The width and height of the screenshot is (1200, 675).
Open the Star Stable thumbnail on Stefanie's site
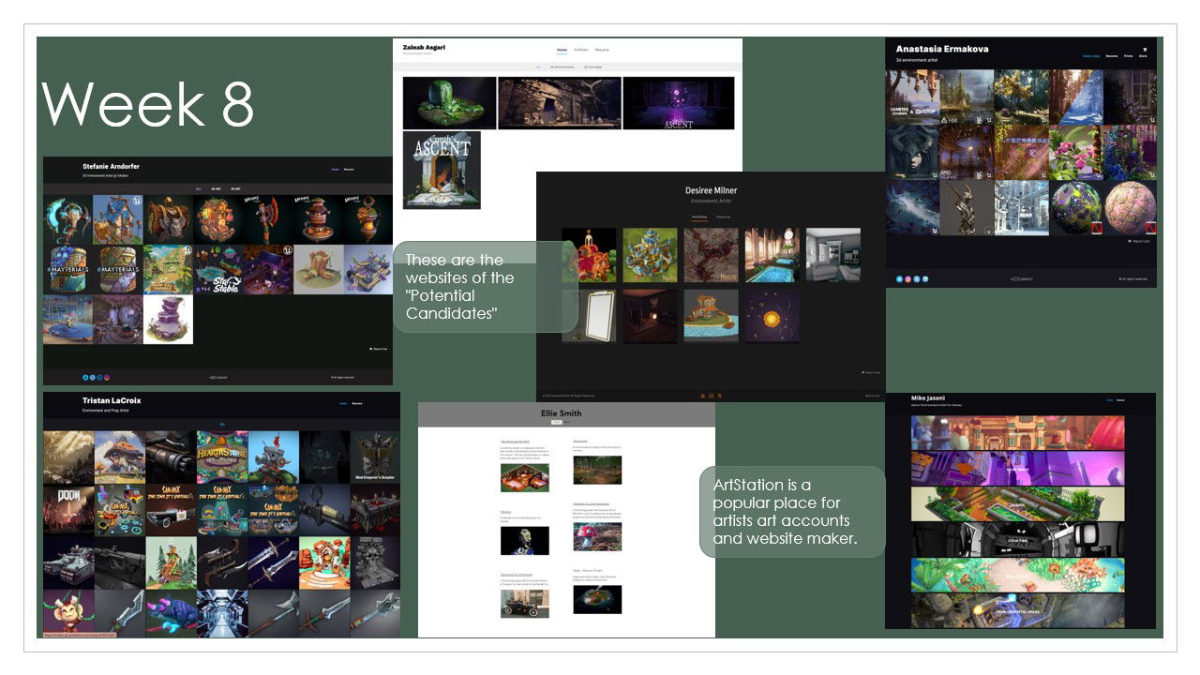pyautogui.click(x=219, y=270)
